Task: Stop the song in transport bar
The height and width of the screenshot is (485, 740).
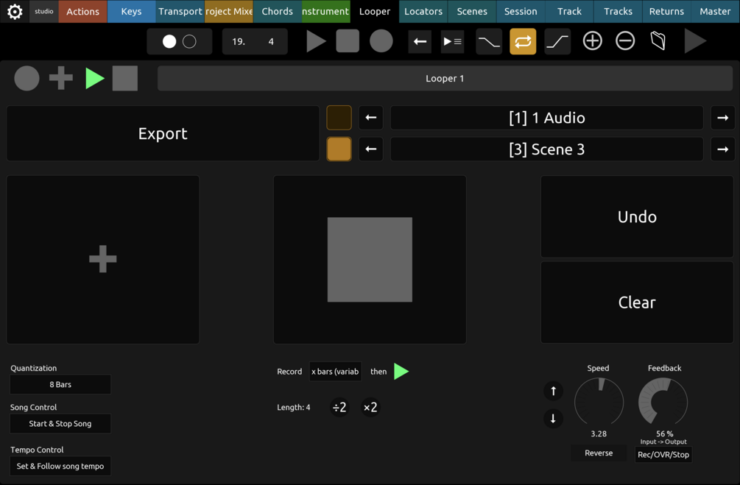Action: (x=348, y=41)
